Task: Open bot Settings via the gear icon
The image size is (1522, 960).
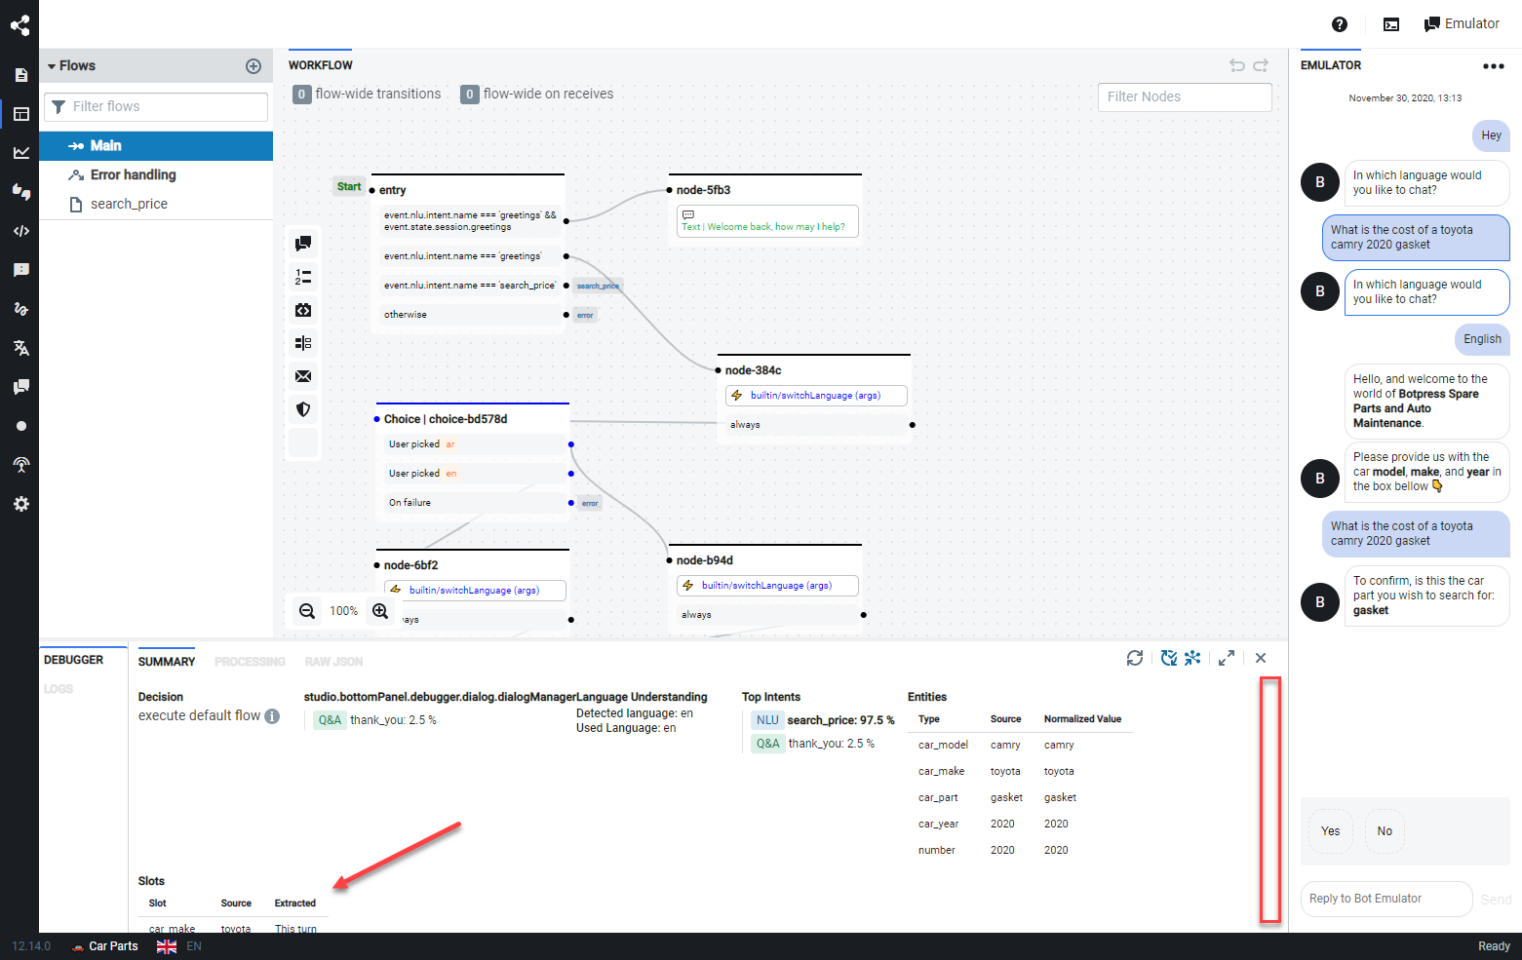Action: 20,504
